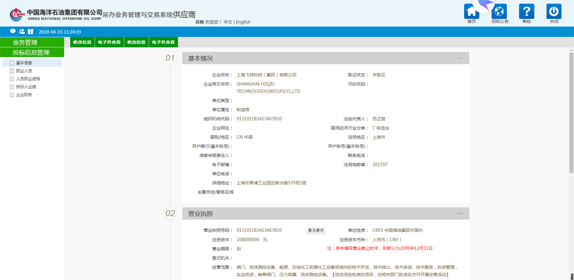This screenshot has width=574, height=280.
Task: Switch language to English
Action: pos(243,22)
